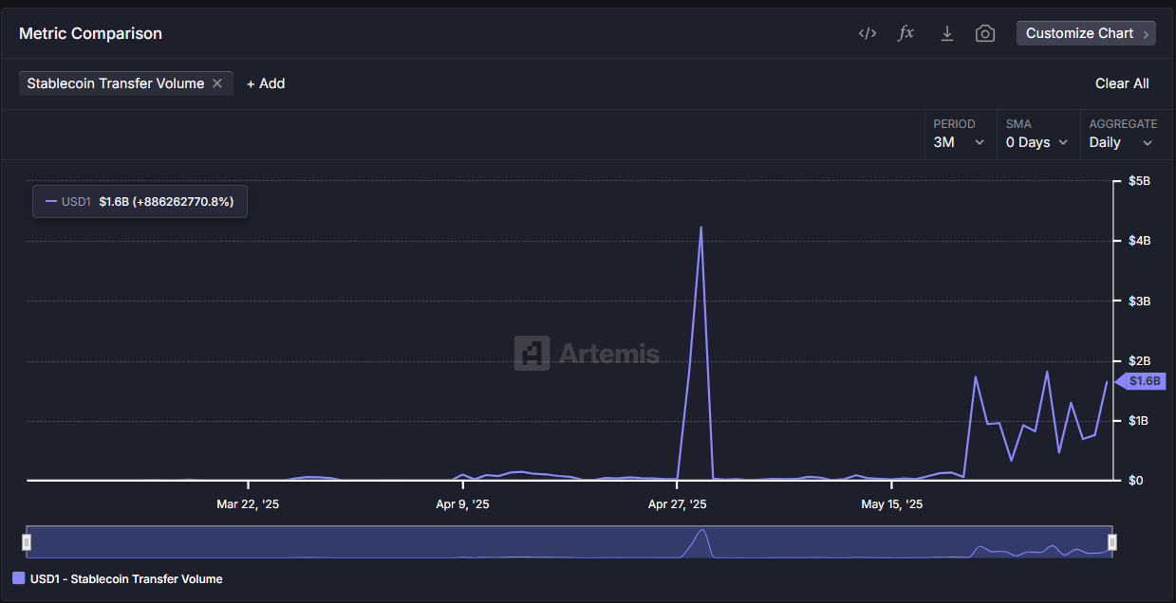This screenshot has height=603, width=1176.
Task: Open the Period 3M dropdown
Action: [961, 134]
